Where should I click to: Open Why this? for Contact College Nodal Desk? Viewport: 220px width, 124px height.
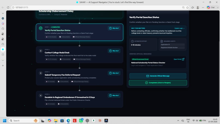114,51
